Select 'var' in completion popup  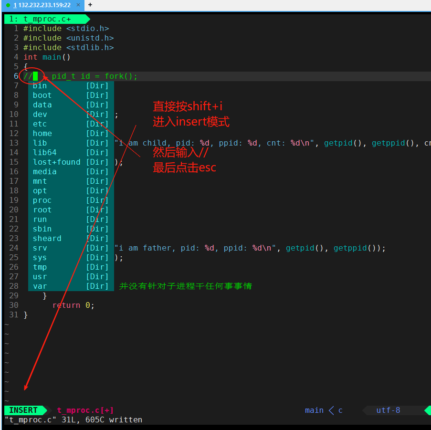pos(71,286)
